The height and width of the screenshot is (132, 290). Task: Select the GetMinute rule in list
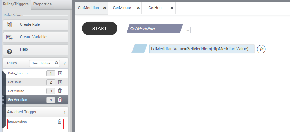(x=16, y=91)
